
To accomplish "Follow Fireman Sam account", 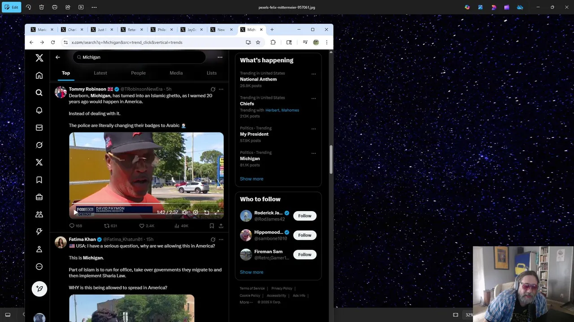I will tap(304, 254).
